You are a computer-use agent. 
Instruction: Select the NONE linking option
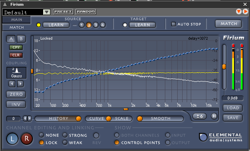point(42,135)
